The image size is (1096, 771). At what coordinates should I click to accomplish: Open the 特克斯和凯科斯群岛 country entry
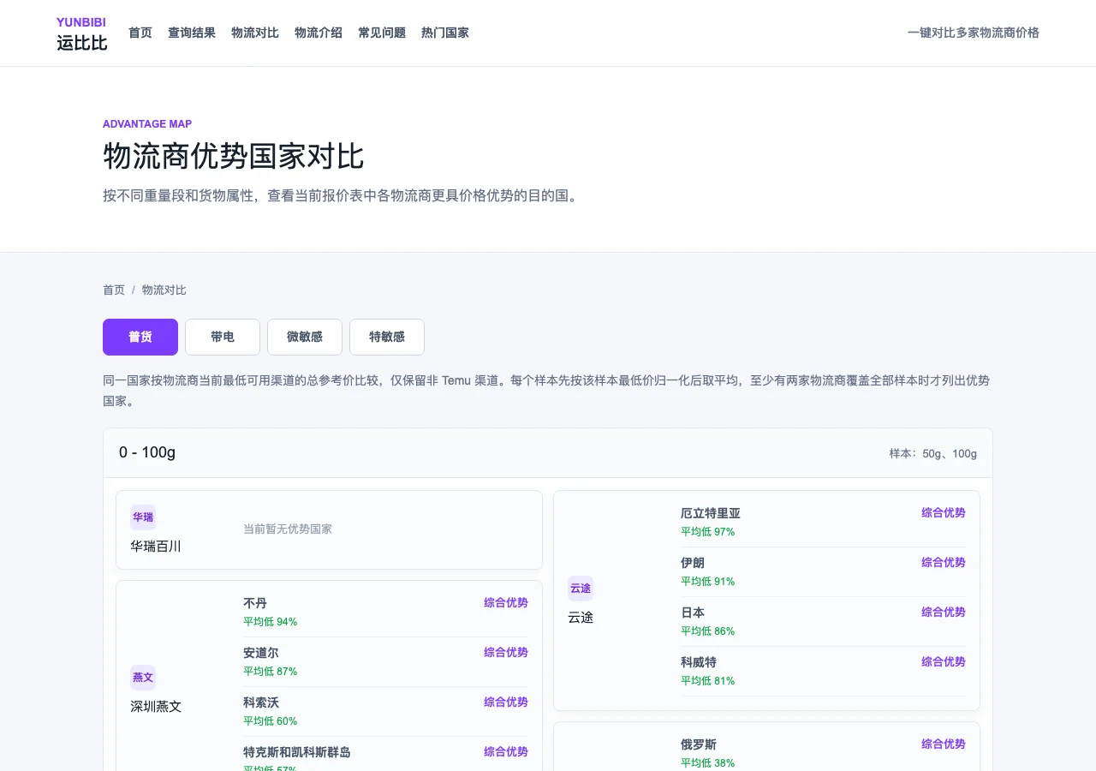coord(297,752)
